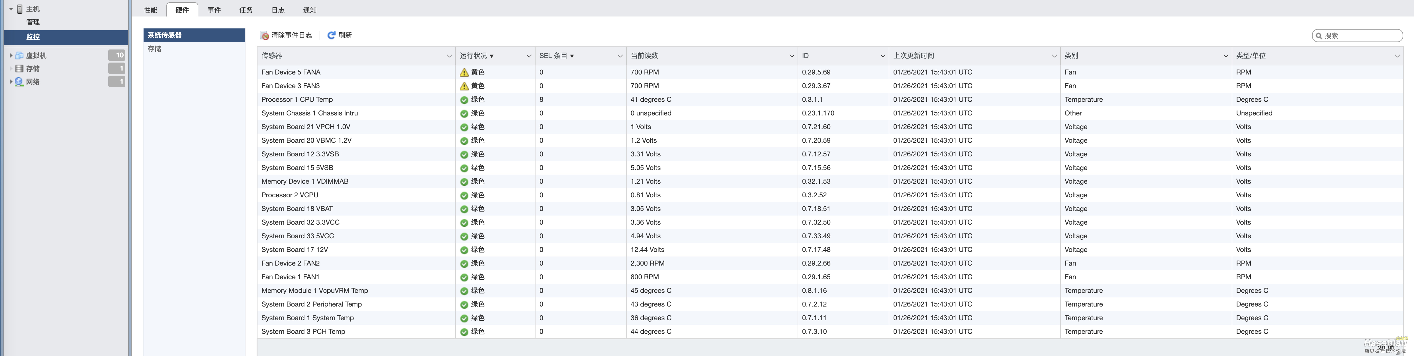Click green status icon for System Board 3 PCH Temp

click(x=464, y=332)
